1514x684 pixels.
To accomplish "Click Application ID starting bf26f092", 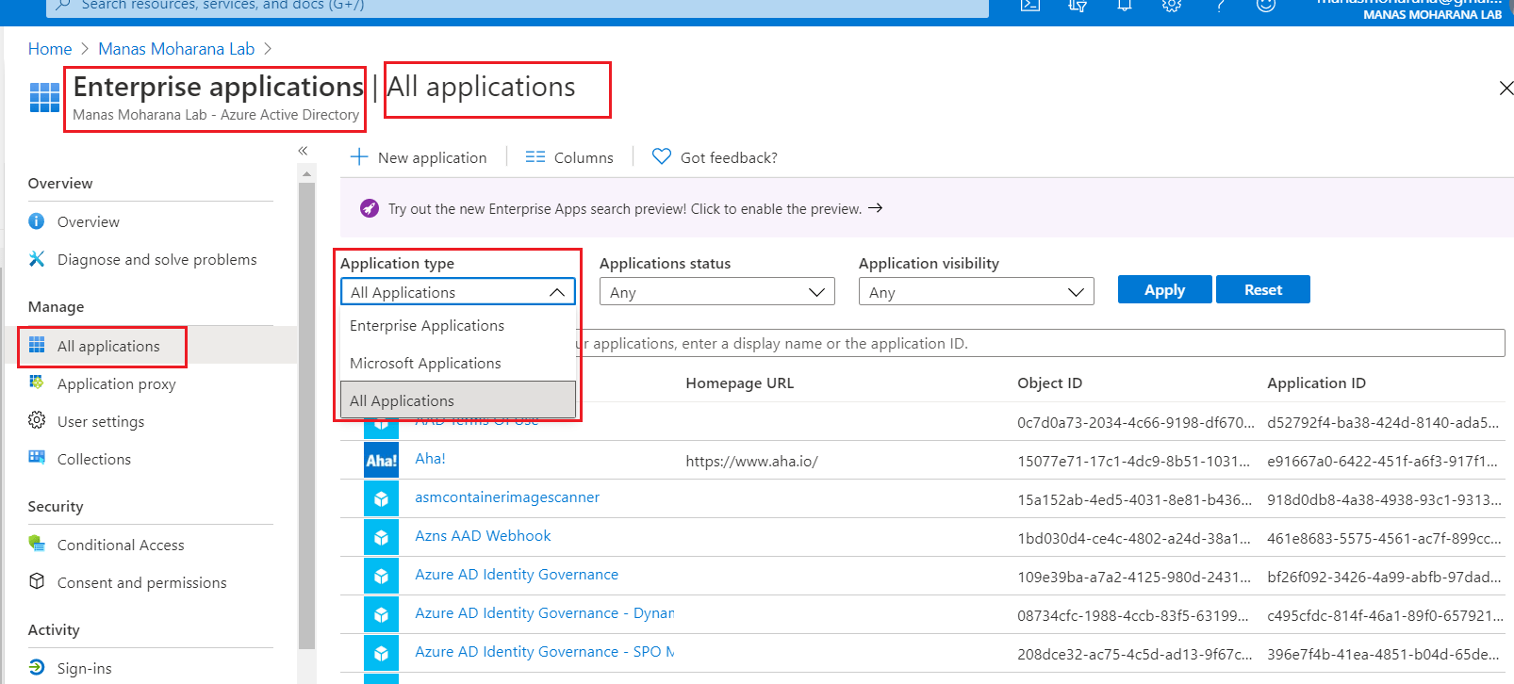I will click(x=1384, y=578).
